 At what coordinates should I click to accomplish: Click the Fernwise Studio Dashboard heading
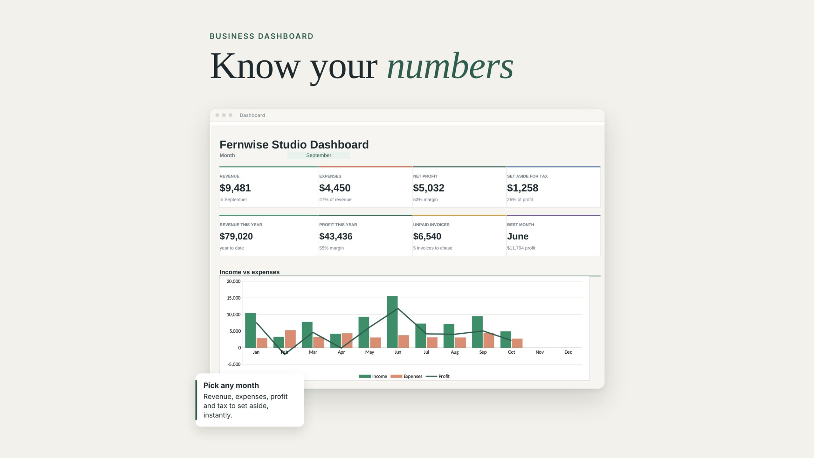[294, 144]
